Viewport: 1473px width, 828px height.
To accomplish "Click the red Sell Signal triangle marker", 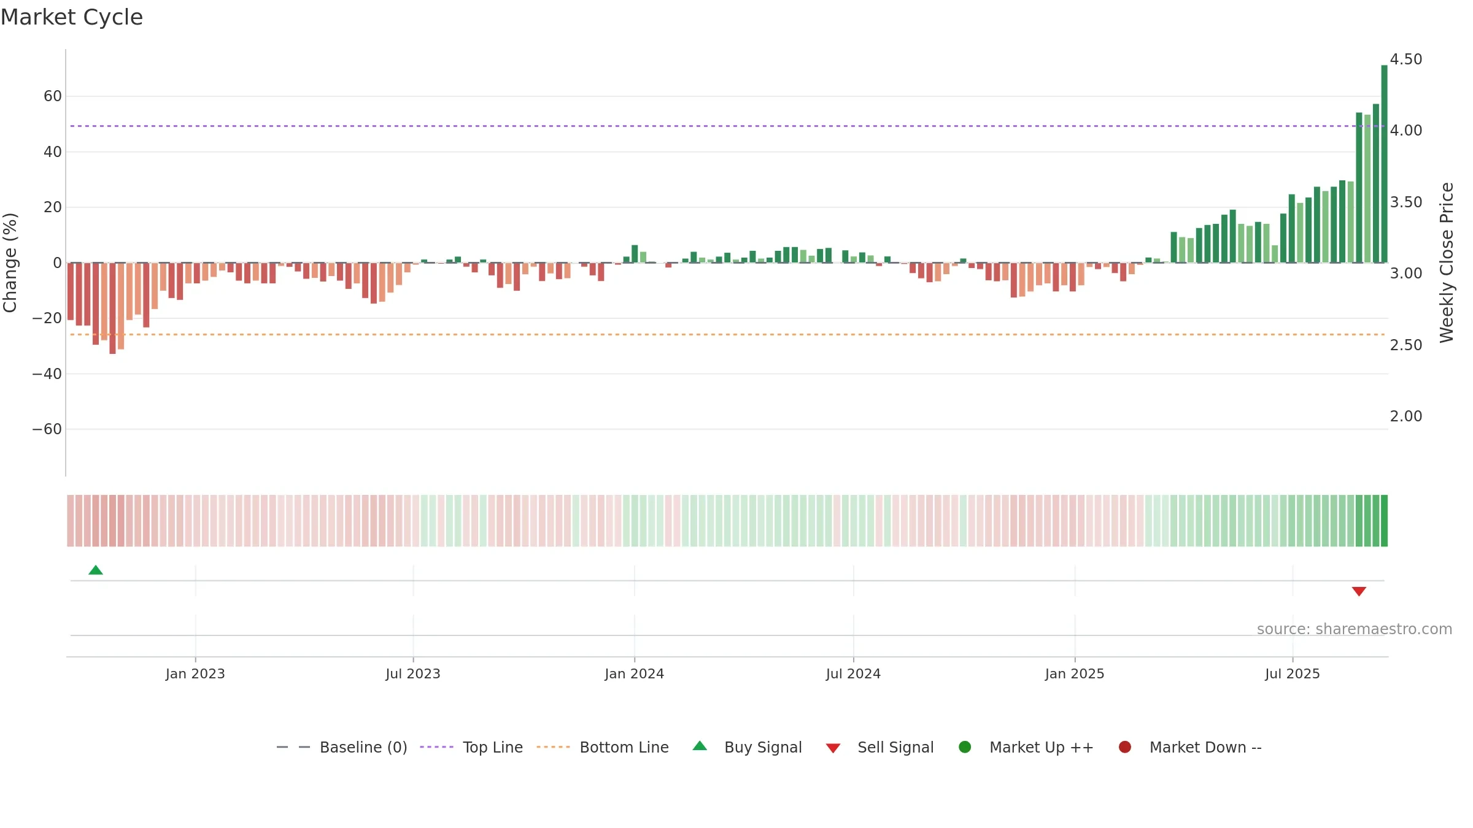I will pyautogui.click(x=1359, y=591).
